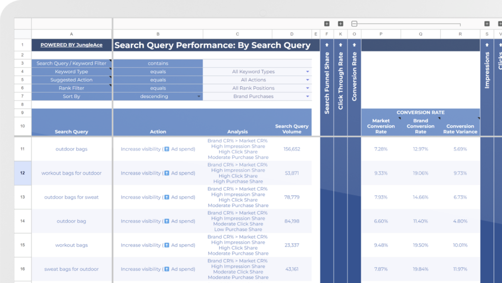Expand the column group above column S
The height and width of the screenshot is (283, 502).
click(487, 24)
